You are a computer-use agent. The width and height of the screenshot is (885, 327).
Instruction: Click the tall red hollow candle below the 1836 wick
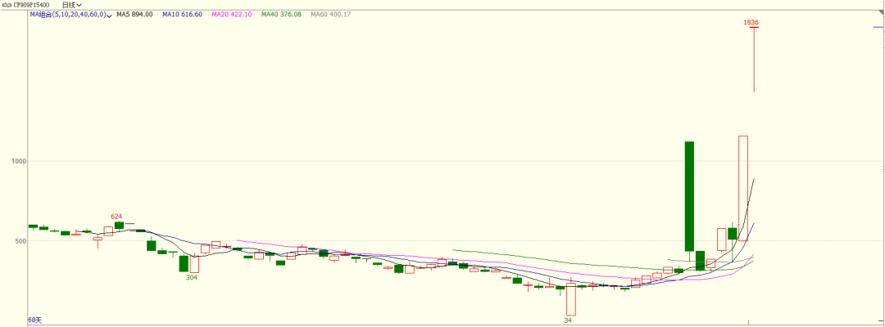coord(743,189)
